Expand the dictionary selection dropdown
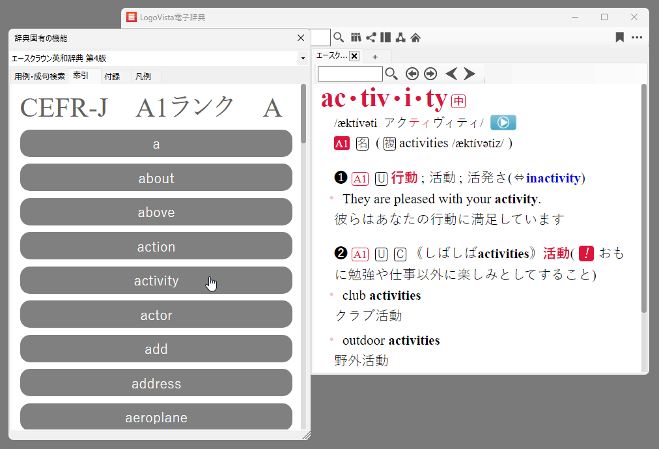The width and height of the screenshot is (659, 449). pos(303,59)
